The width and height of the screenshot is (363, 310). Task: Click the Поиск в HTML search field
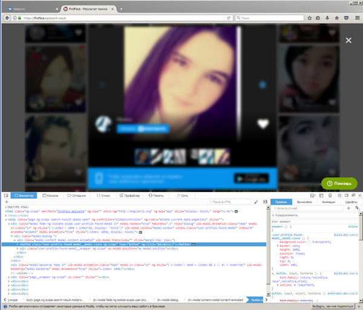[x=229, y=202]
